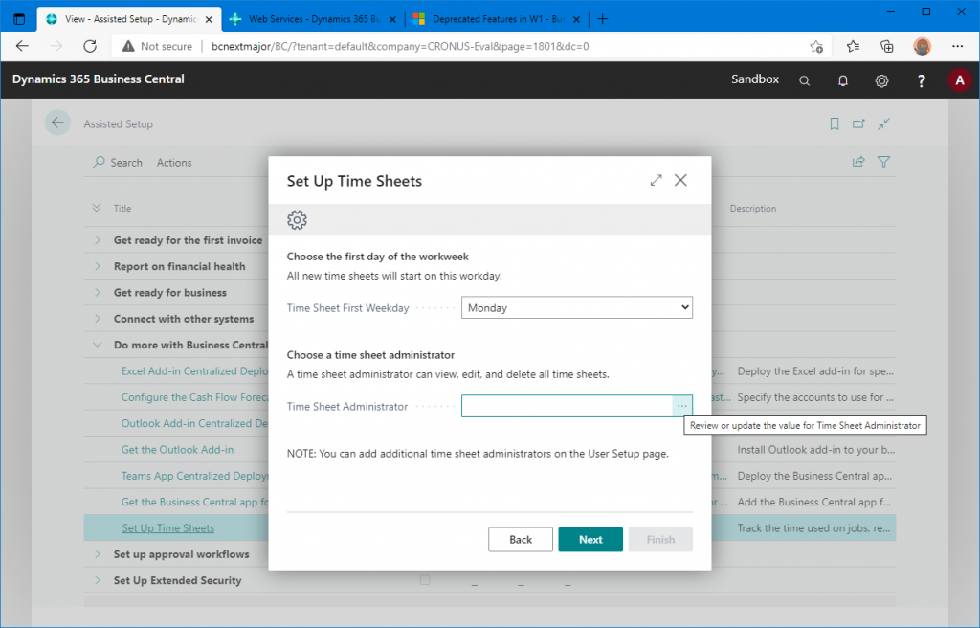Toggle checkbox in Set Up Extended Security row
The height and width of the screenshot is (628, 980).
click(425, 580)
